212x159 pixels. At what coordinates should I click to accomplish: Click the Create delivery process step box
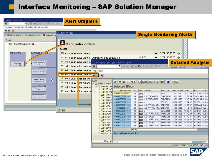(39, 72)
